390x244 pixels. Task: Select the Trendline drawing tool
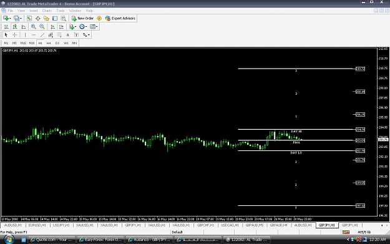pyautogui.click(x=42, y=35)
